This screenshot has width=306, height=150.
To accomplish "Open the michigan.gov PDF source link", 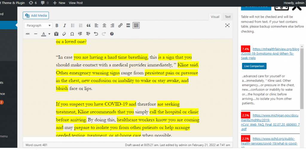I will pos(270,122).
